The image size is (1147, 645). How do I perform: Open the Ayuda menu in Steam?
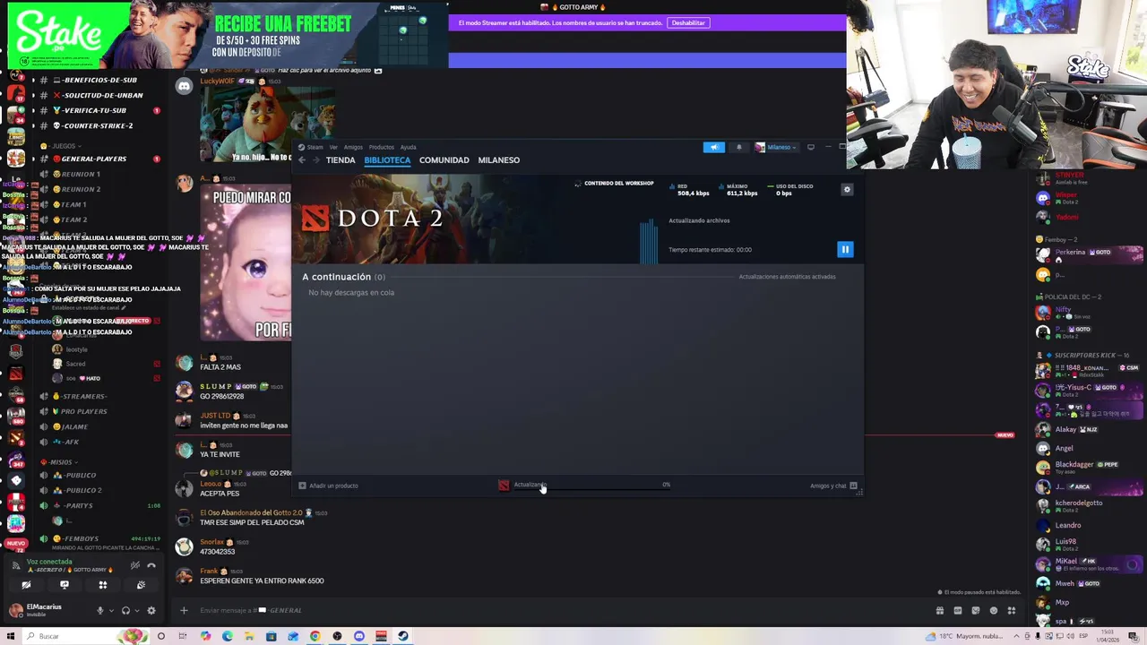click(x=408, y=147)
